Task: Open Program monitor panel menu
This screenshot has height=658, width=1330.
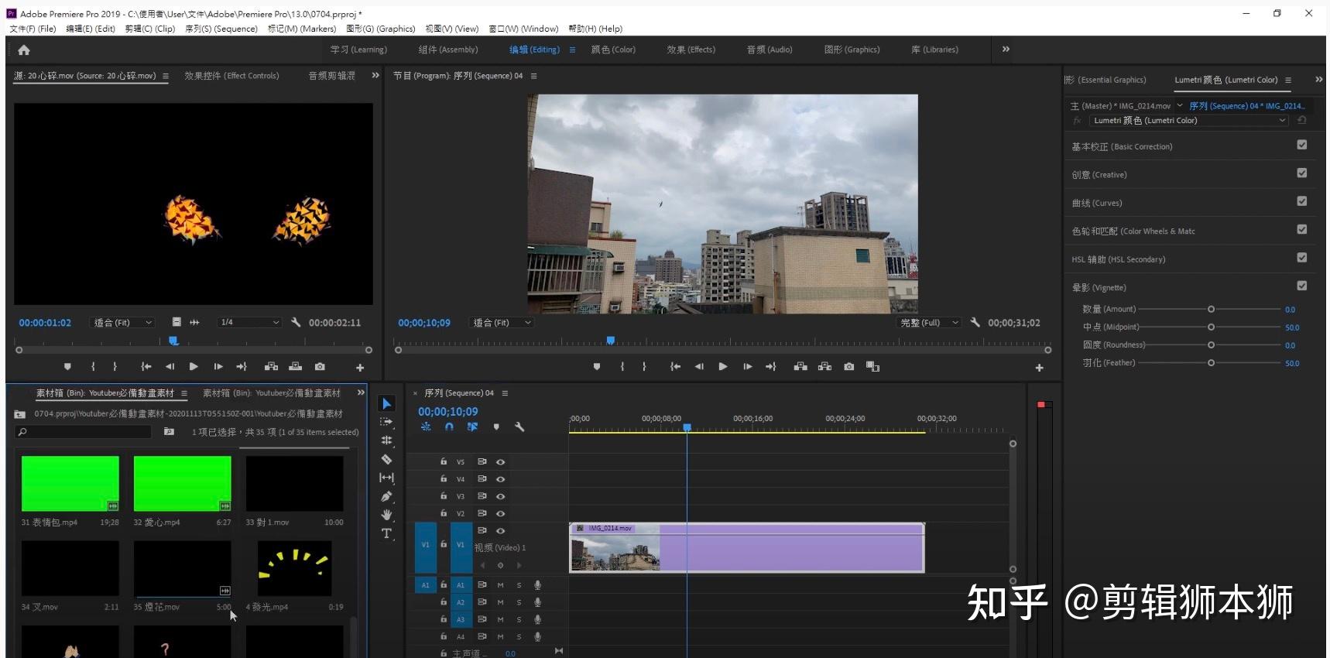Action: (533, 76)
